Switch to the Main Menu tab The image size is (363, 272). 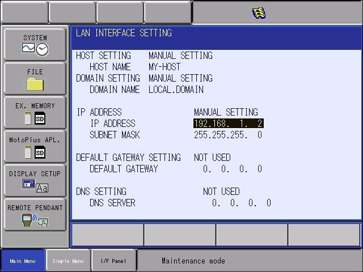coord(23,261)
